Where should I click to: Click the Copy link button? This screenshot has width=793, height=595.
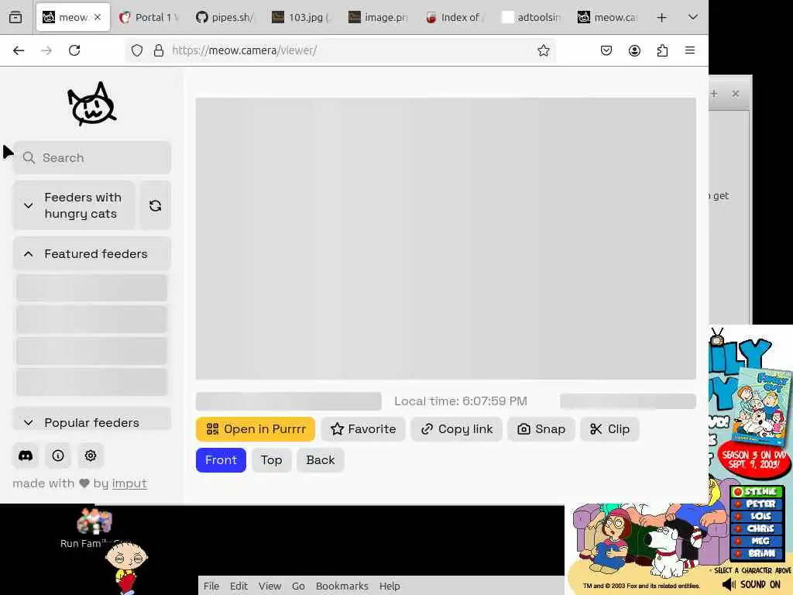click(x=457, y=429)
